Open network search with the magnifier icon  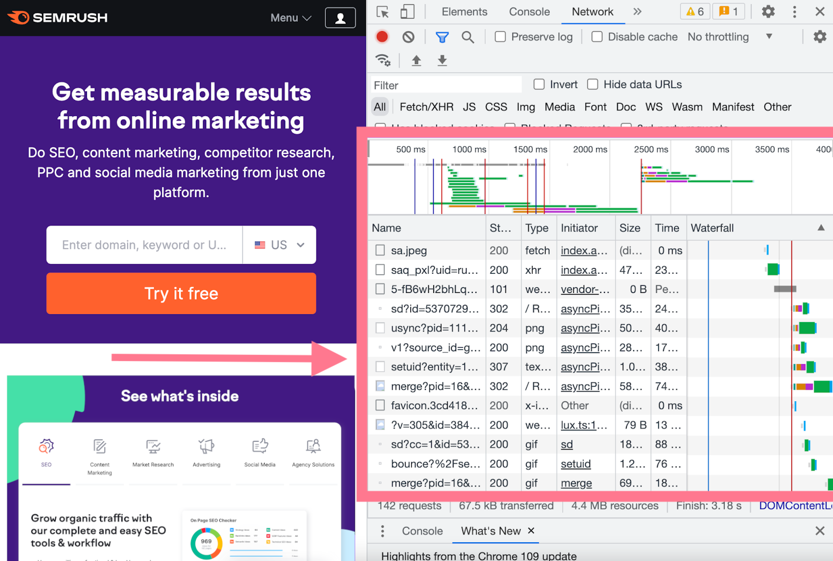pos(468,36)
